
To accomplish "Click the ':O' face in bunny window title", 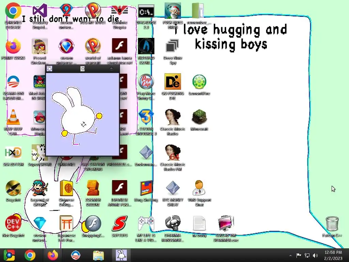I will (x=82, y=69).
